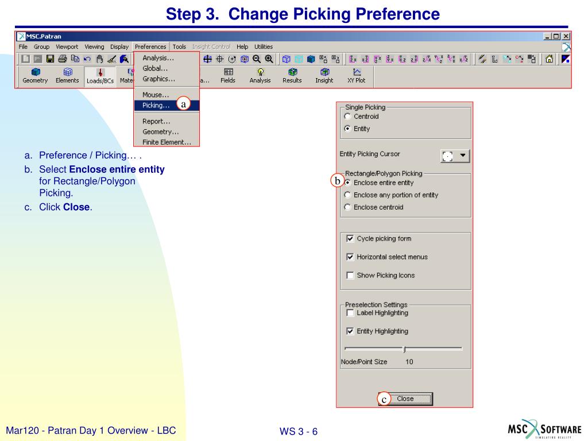Open the Utilities menu
Image resolution: width=588 pixels, height=441 pixels.
pos(264,47)
